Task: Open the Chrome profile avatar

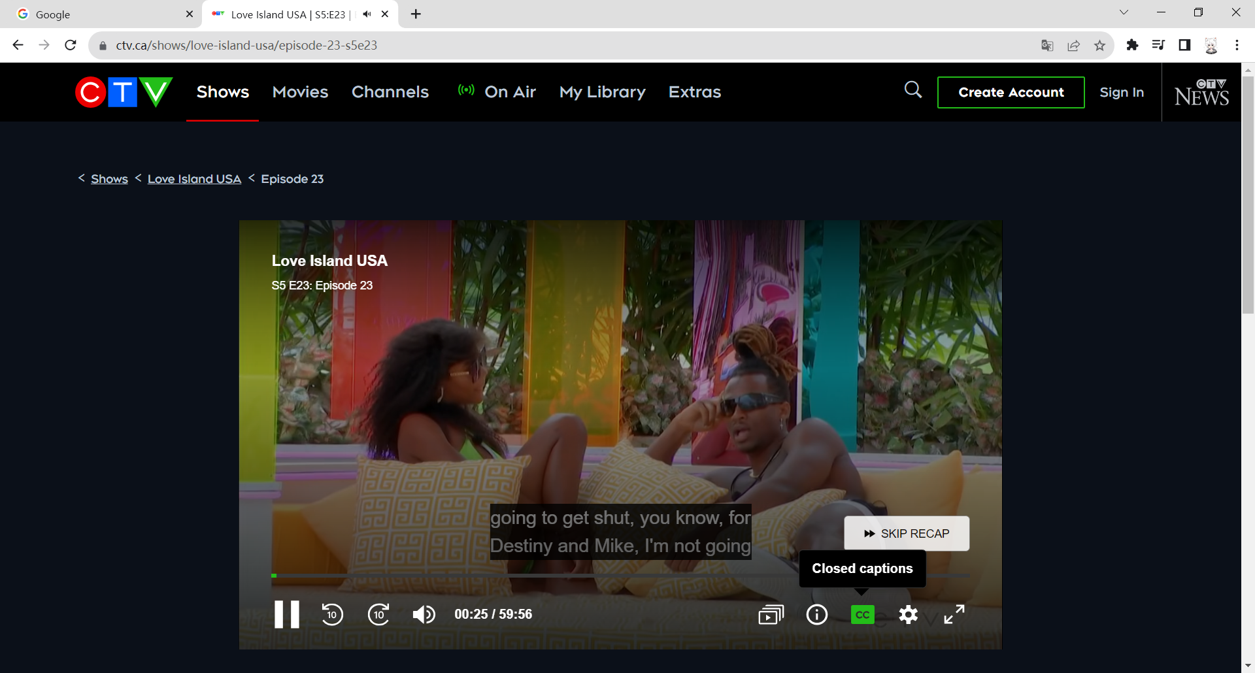Action: 1211,45
